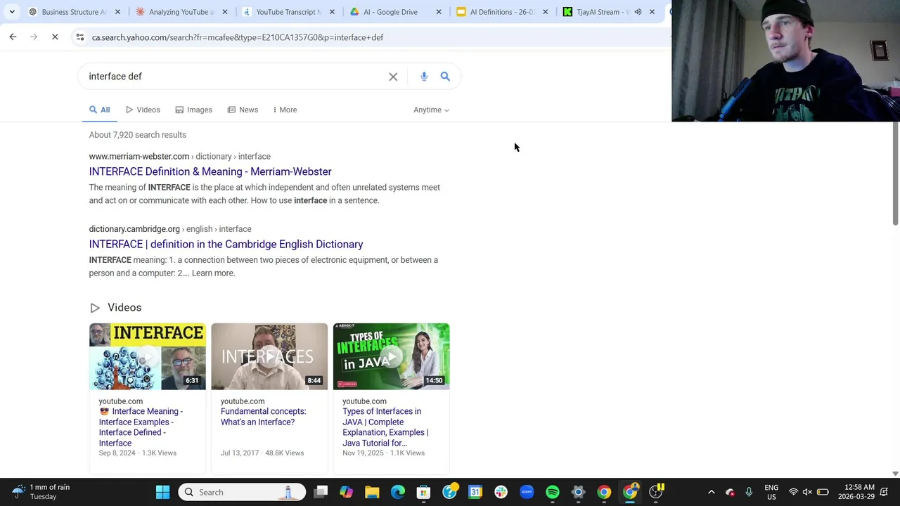The height and width of the screenshot is (506, 900).
Task: Click the Learn more link
Action: 213,273
